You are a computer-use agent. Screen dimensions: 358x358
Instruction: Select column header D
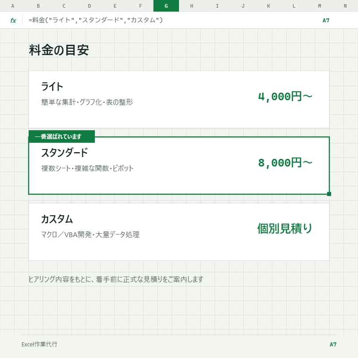point(89,6)
